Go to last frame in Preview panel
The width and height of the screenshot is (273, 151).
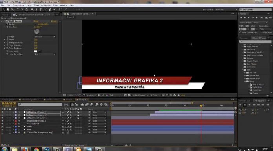point(257,18)
